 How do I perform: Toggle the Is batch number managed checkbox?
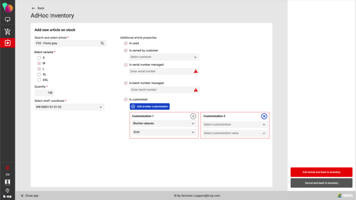click(x=126, y=83)
